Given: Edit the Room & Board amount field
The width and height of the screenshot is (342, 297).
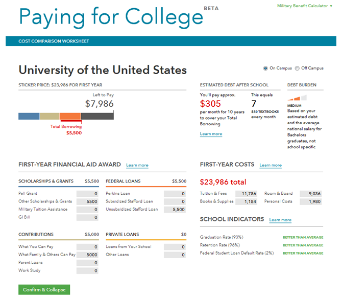Looking at the screenshot, I should coord(310,194).
